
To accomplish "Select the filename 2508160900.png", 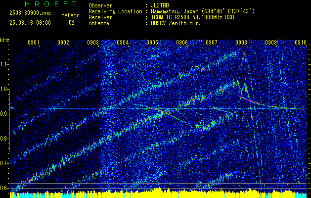I will pos(30,13).
